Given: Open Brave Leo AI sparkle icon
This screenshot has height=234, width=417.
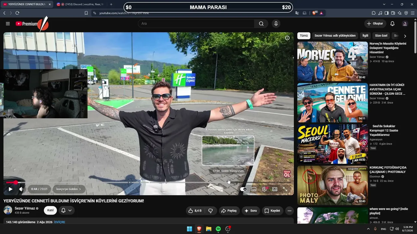Looking at the screenshot, I should click(x=399, y=13).
